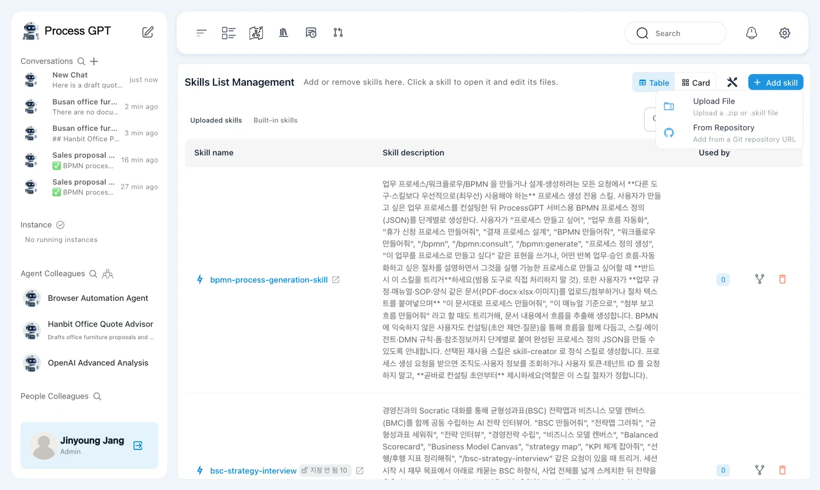Choose From Repository in the menu
The height and width of the screenshot is (490, 820).
(729, 133)
